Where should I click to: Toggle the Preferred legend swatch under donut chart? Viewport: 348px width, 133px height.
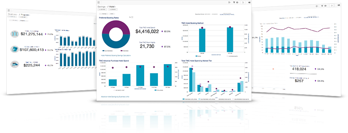coord(121,51)
